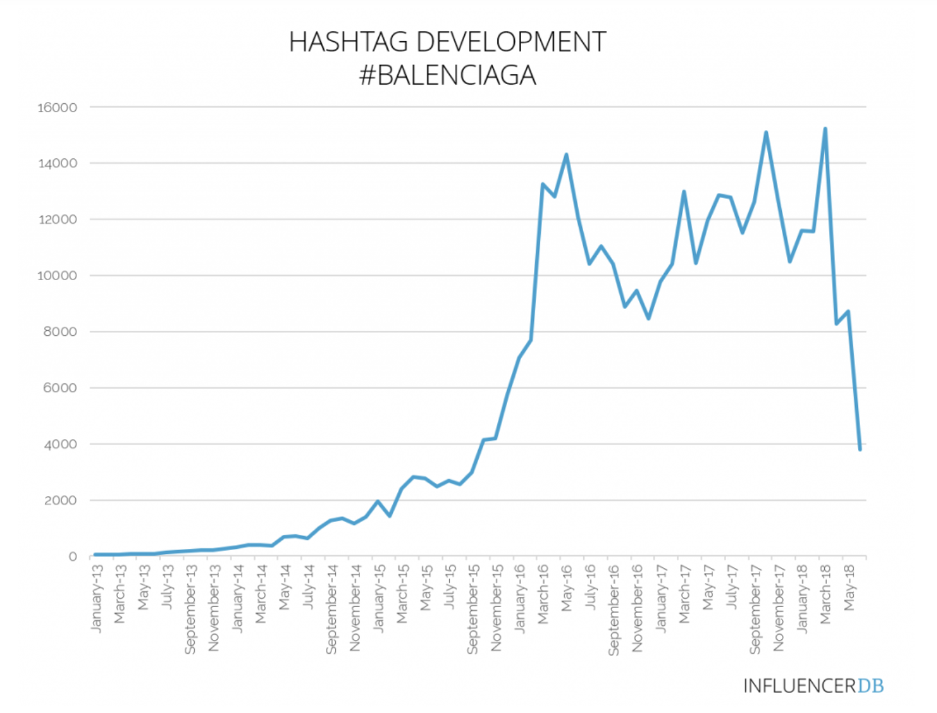
Task: Click the y-axis label '8000'
Action: (x=60, y=332)
